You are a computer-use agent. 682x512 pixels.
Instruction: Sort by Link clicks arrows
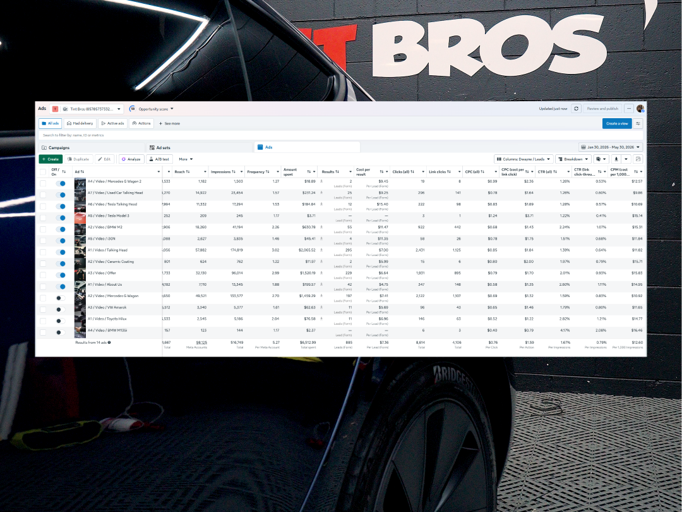449,171
